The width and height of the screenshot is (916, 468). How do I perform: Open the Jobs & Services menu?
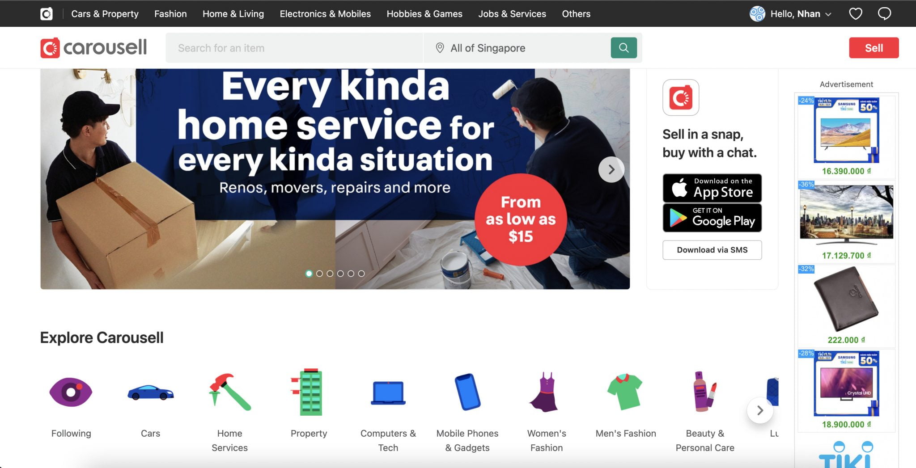512,14
